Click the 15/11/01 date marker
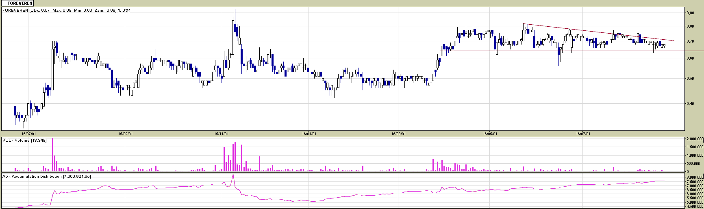Viewport: 704px width, 209px height. 221,133
